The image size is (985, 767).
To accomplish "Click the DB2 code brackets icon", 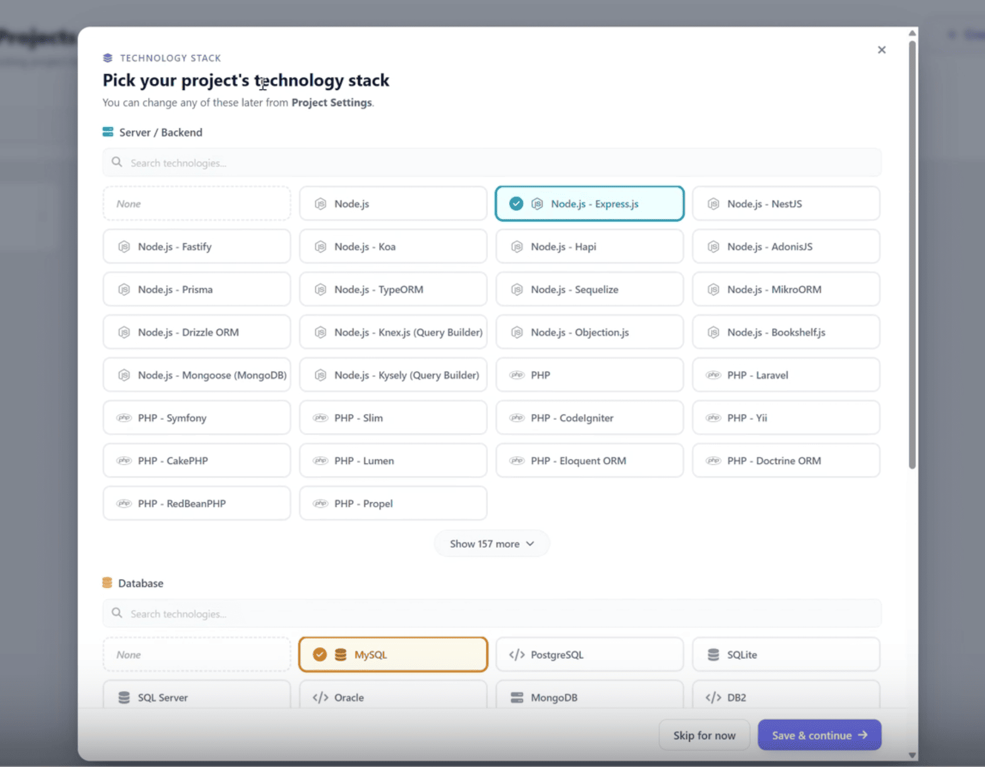I will point(713,697).
